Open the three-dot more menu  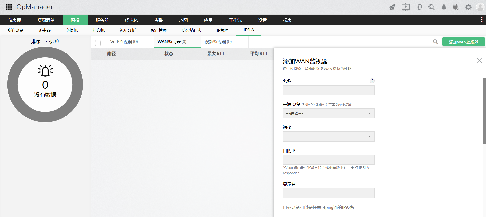481,20
